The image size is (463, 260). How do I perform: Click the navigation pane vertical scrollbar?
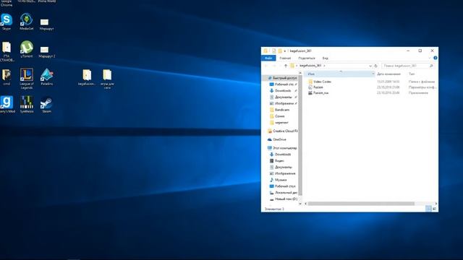[x=300, y=135]
